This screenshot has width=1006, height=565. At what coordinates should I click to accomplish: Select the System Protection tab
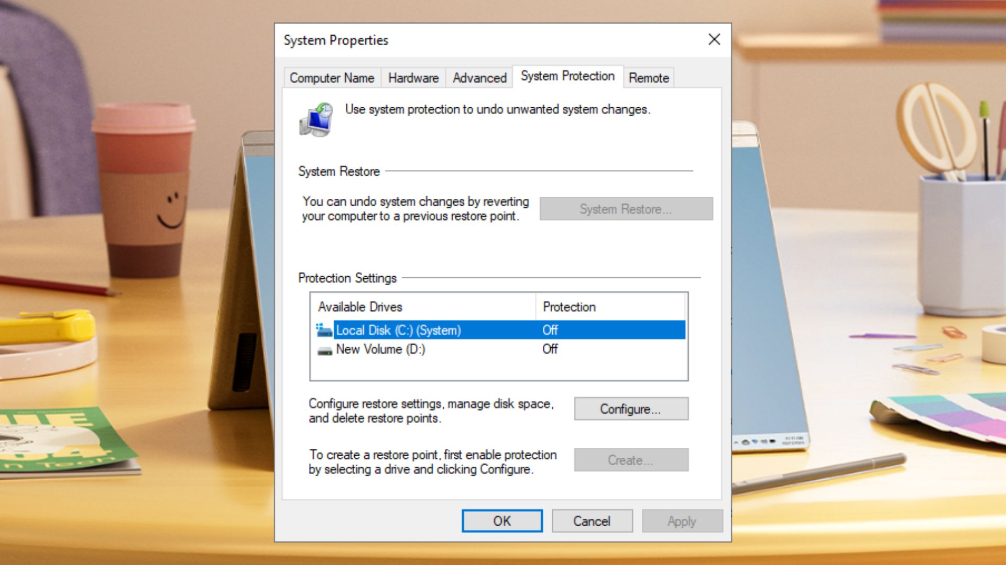point(567,76)
